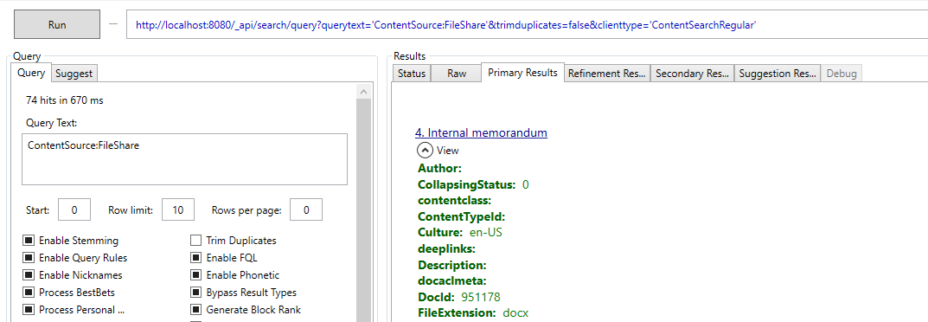Click the FileExtension value docx
The image size is (928, 322).
point(515,312)
